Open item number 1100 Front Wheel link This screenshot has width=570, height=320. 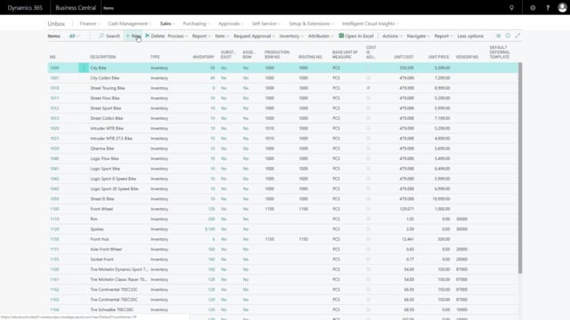pyautogui.click(x=54, y=209)
